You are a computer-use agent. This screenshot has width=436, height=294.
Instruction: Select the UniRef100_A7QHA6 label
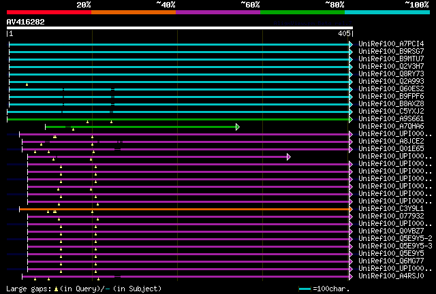point(391,126)
